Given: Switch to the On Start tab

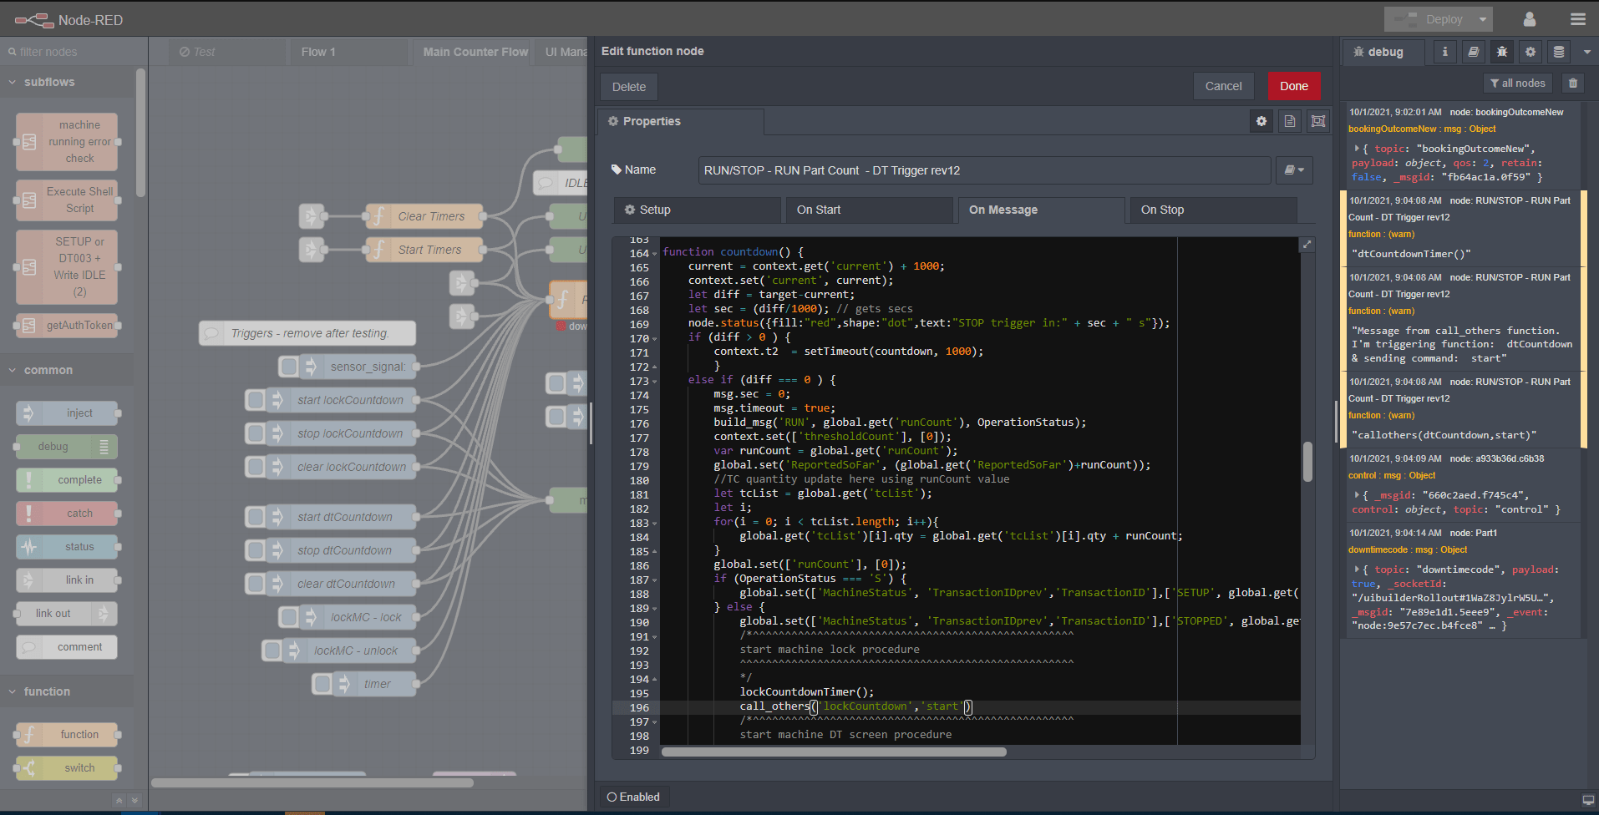Looking at the screenshot, I should tap(869, 210).
